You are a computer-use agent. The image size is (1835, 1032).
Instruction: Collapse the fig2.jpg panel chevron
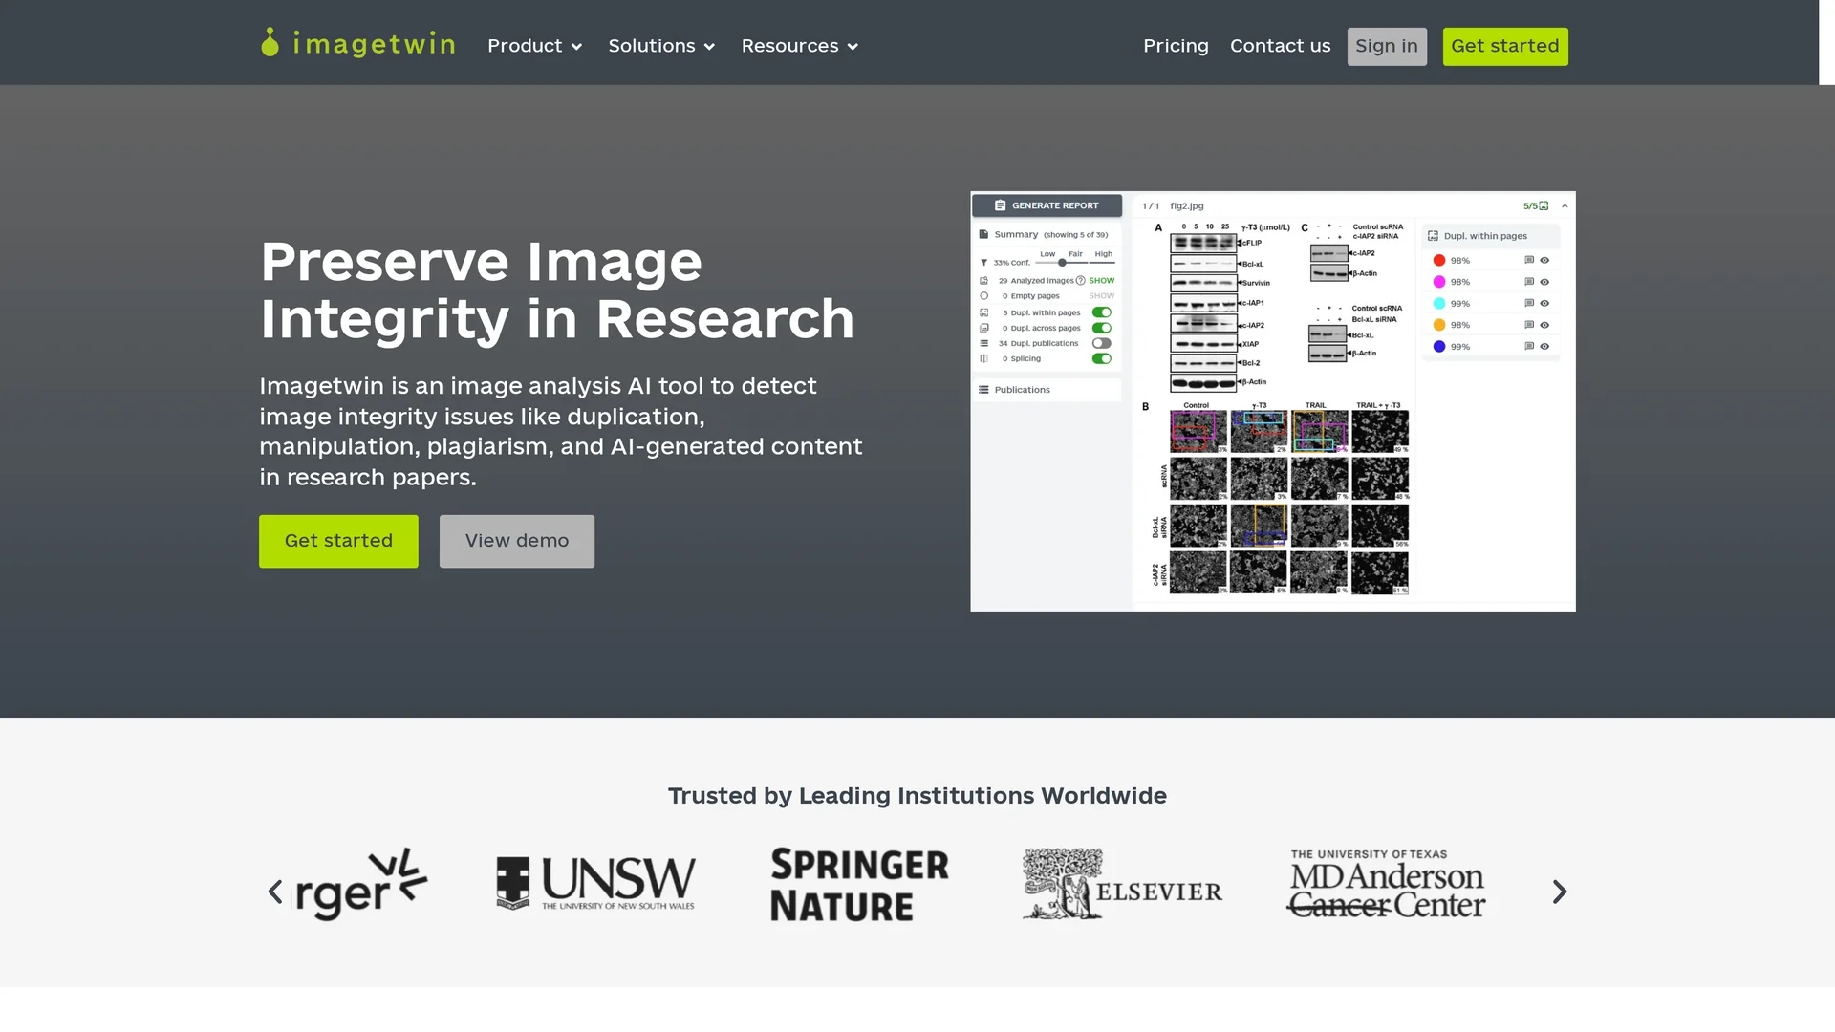coord(1565,206)
